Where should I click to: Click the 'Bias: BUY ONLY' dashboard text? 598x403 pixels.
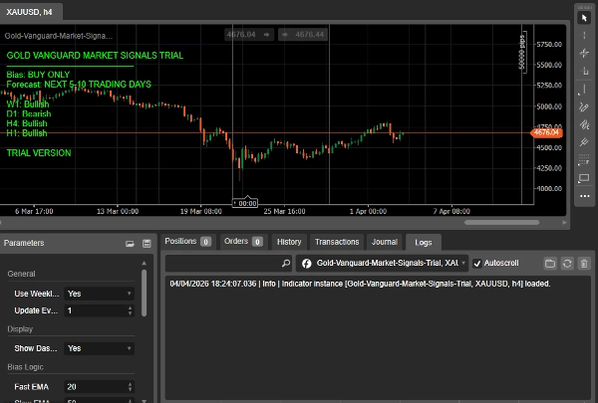(38, 75)
